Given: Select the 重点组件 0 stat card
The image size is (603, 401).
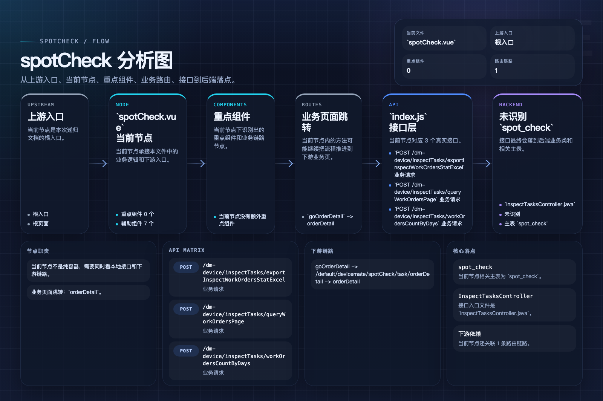Looking at the screenshot, I should pyautogui.click(x=444, y=66).
